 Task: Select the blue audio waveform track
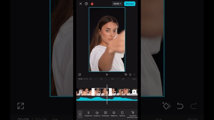click(107, 99)
